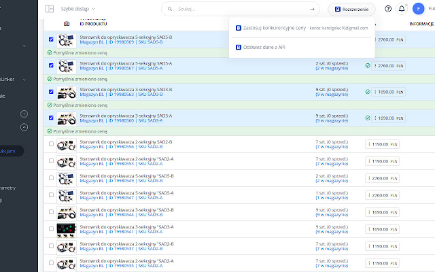Open the three-dots menu on 1190.00 price, ID 19980553
This screenshot has height=272, width=435.
pyautogui.click(x=369, y=161)
